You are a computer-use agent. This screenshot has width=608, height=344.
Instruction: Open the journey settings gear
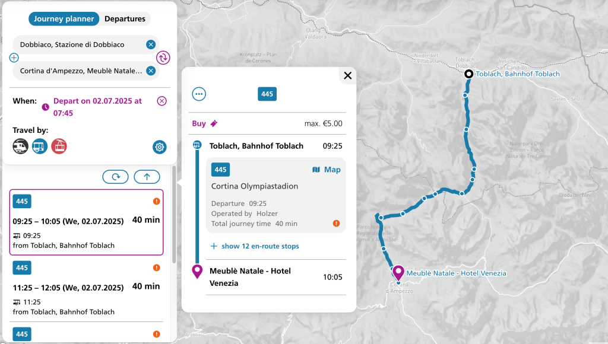coord(159,147)
